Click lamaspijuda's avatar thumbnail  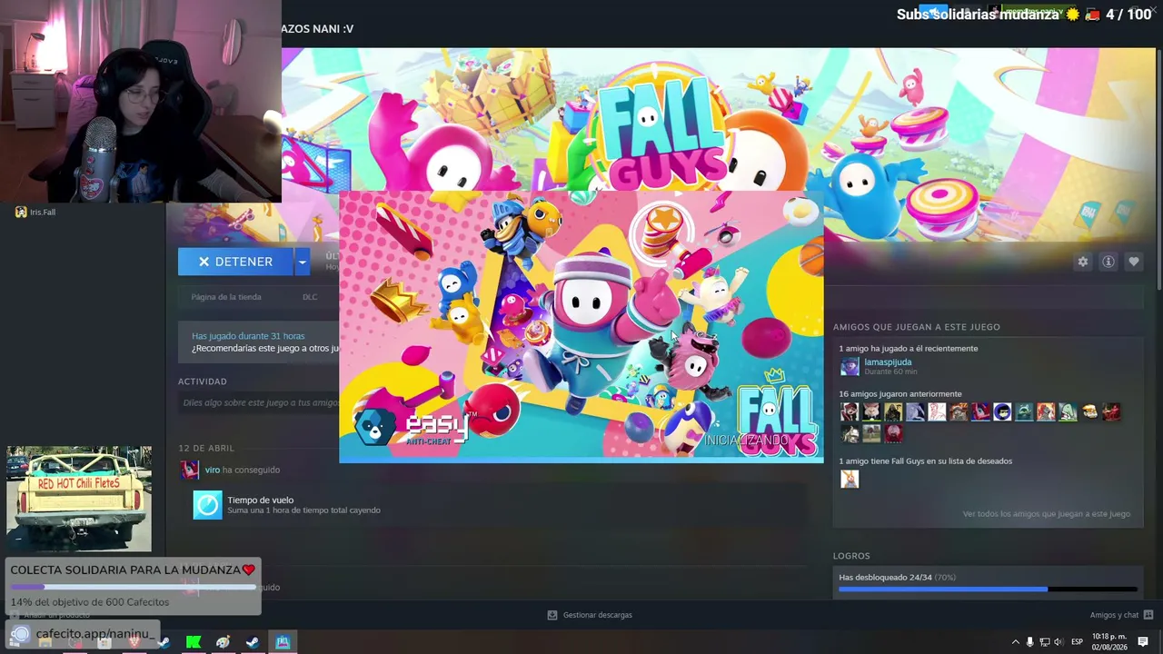(x=850, y=366)
